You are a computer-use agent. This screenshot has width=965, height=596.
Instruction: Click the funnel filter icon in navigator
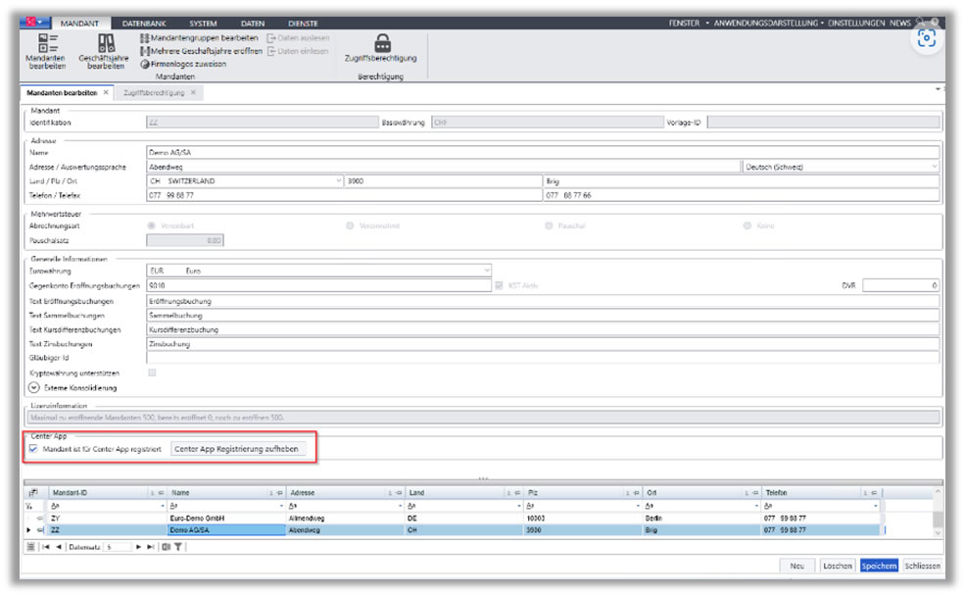tap(178, 547)
